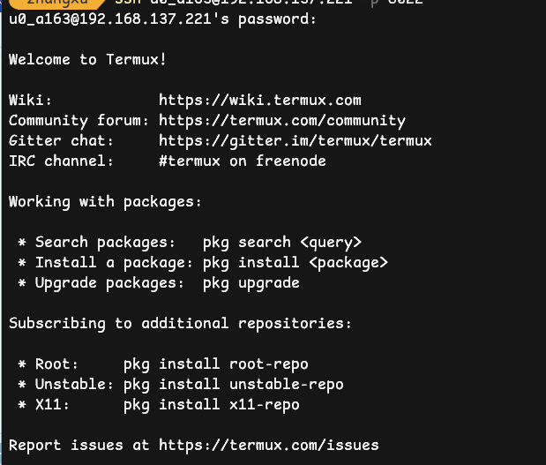Click the 'Gitter chat:' label
546x465 pixels.
pos(62,140)
